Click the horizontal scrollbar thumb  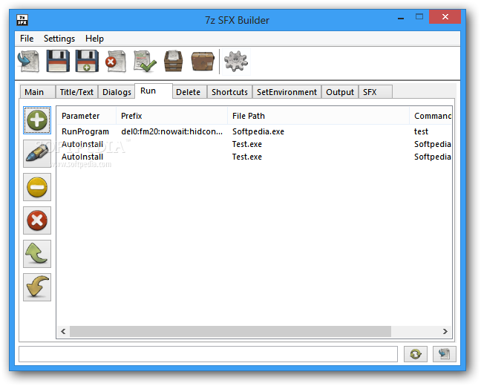[x=230, y=331]
